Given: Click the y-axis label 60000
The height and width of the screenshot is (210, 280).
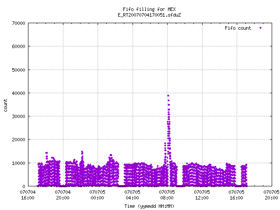Looking at the screenshot, I should 18,46.
